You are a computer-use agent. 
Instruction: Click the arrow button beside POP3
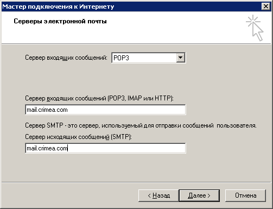(181, 58)
